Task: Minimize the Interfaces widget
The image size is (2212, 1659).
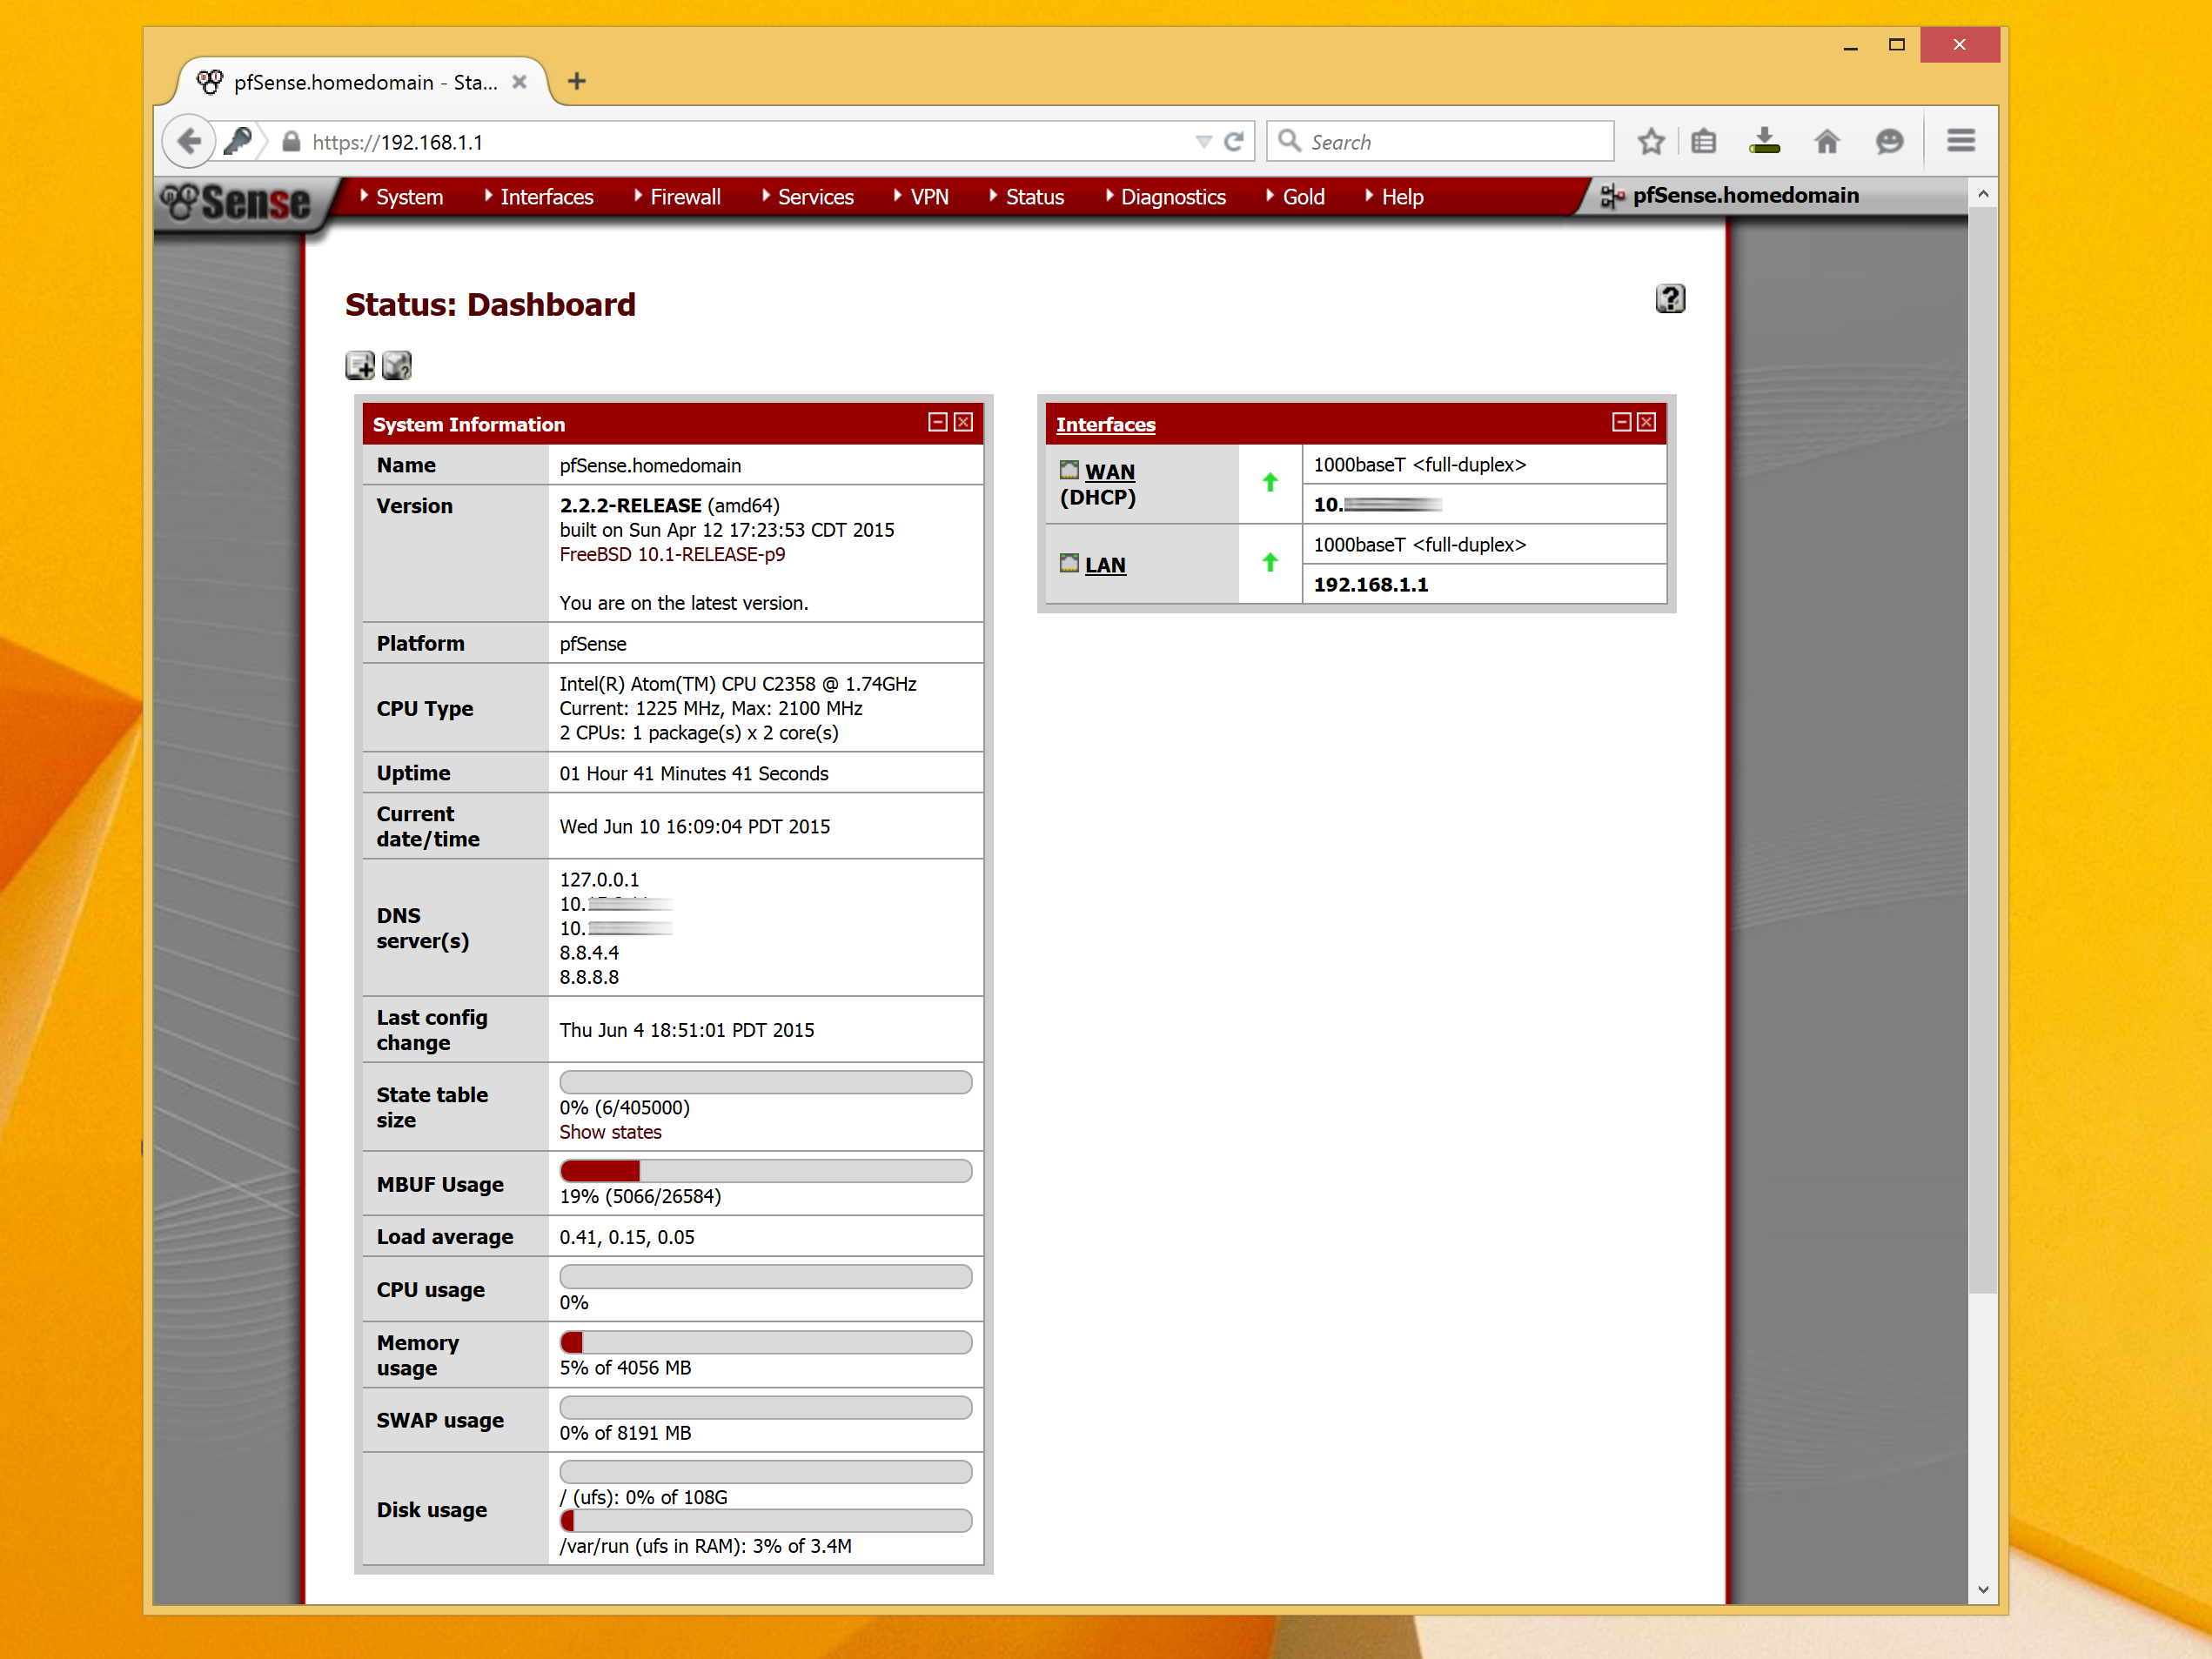Action: click(x=1621, y=422)
